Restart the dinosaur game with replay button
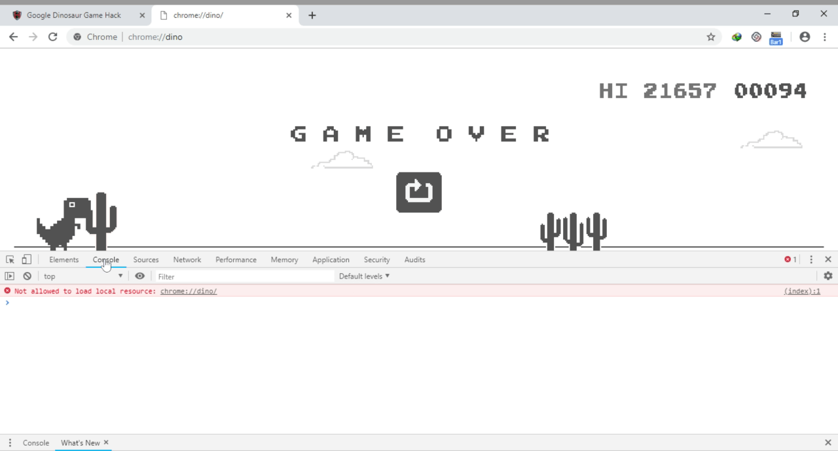 (419, 192)
